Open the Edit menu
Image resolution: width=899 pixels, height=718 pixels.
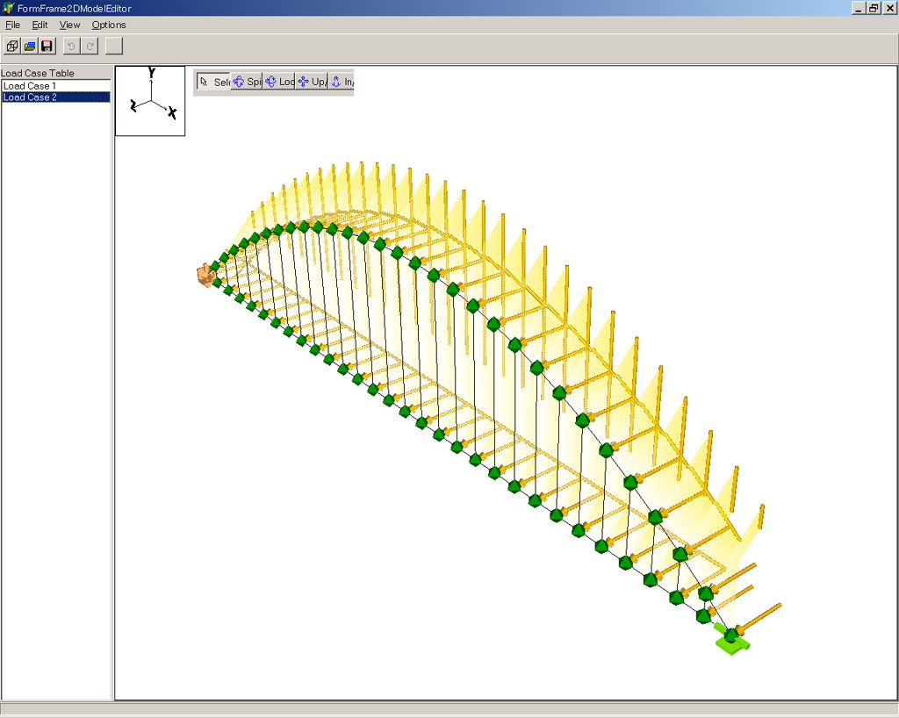[40, 25]
